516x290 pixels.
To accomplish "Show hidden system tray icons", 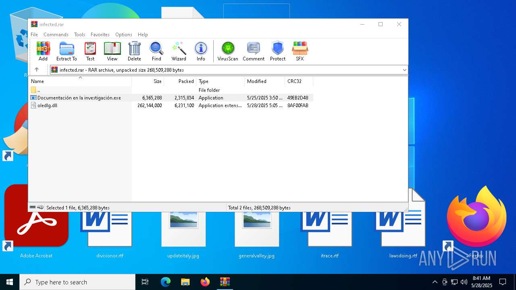I will (435, 282).
